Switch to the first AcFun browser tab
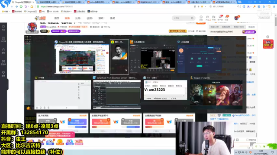 point(98,2)
